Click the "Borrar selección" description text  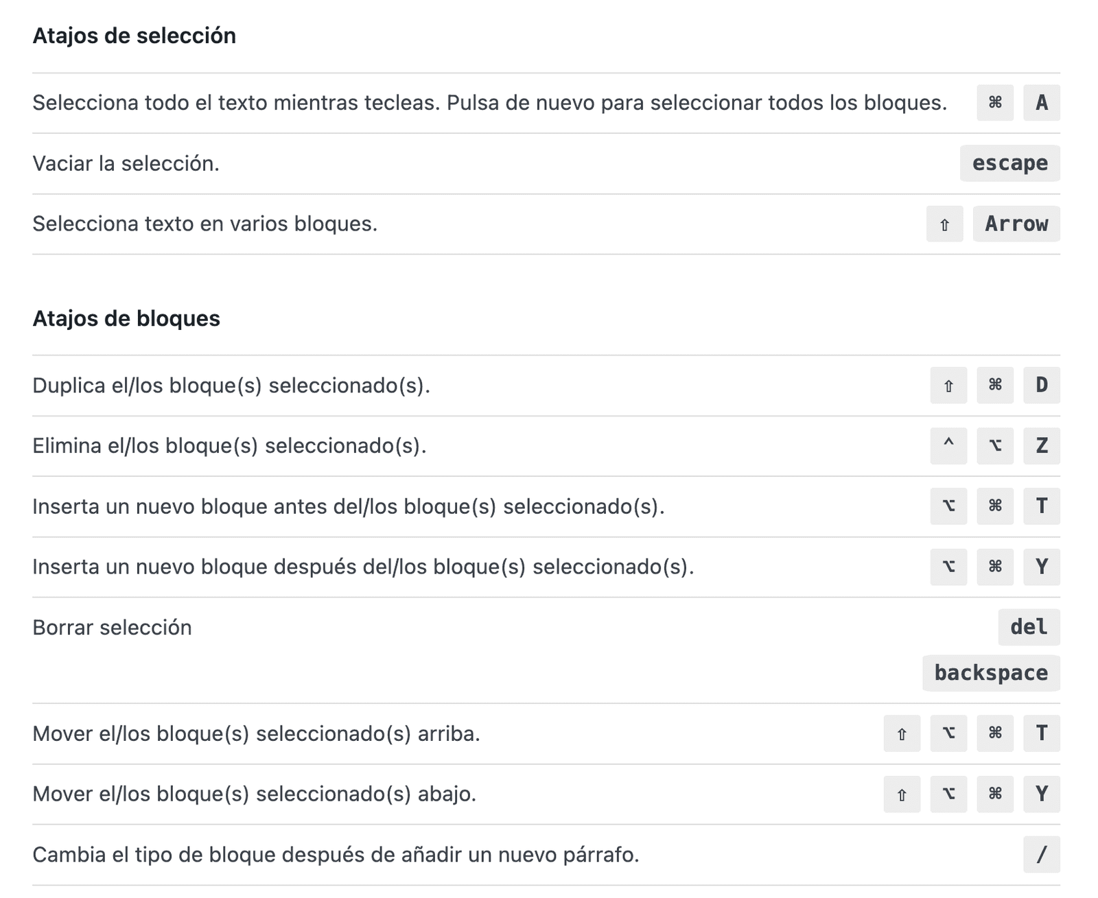[x=112, y=628]
